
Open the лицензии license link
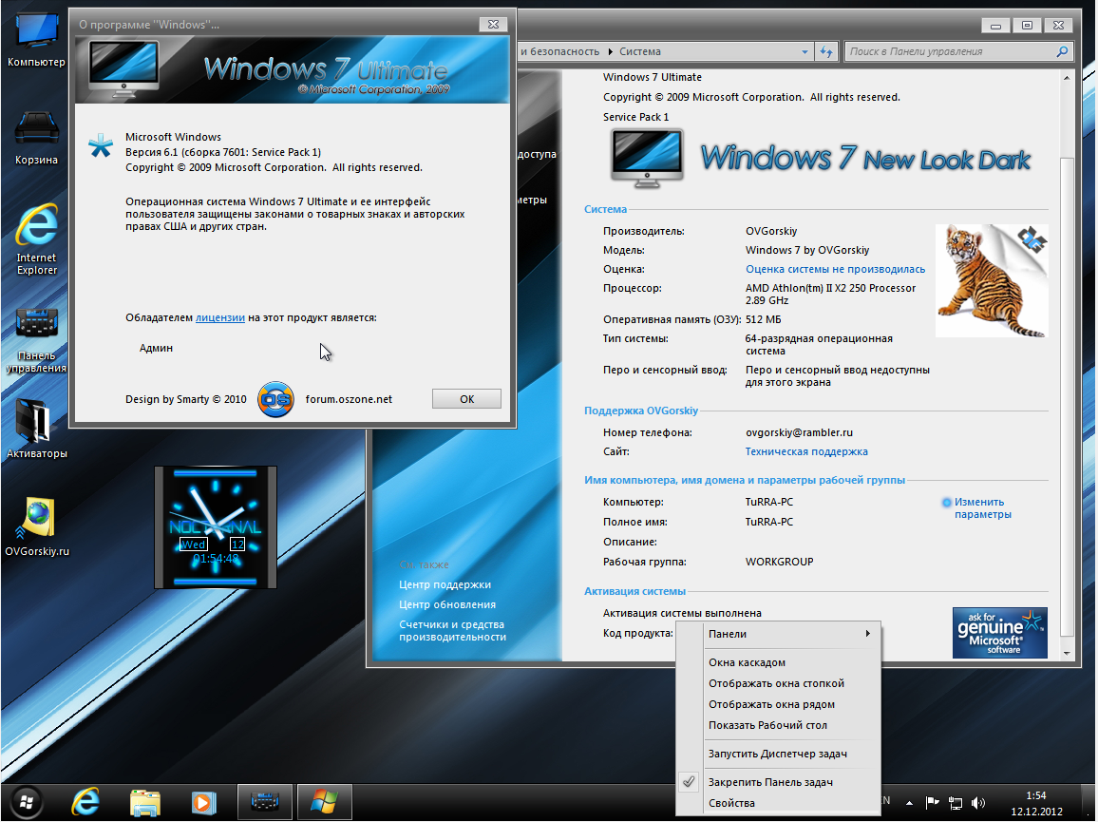220,317
